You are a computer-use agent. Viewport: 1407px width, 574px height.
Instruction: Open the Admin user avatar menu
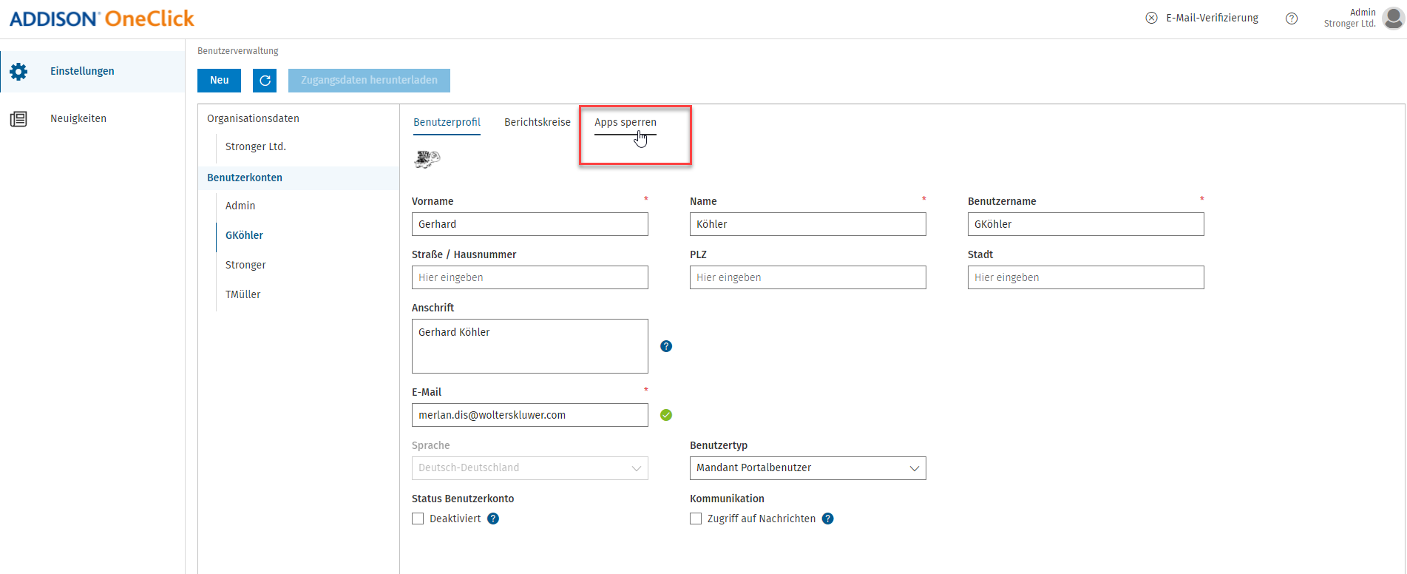1393,18
